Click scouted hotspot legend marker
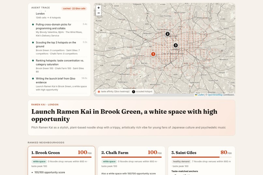Image resolution: width=263 pixels, height=175 pixels. tap(133, 92)
